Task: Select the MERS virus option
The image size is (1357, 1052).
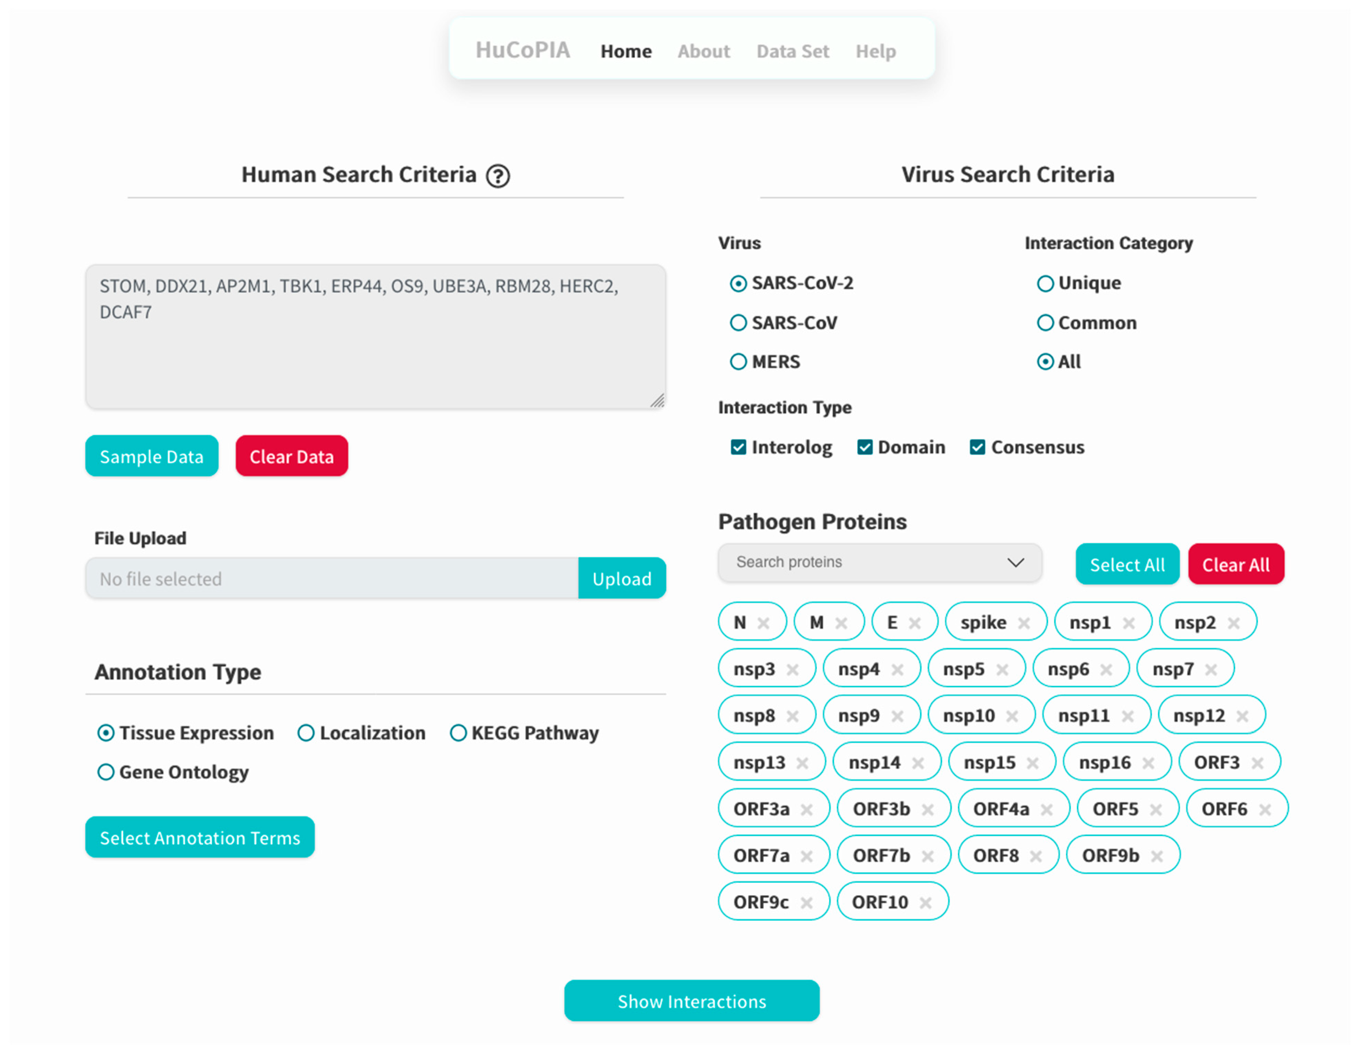Action: (x=738, y=362)
